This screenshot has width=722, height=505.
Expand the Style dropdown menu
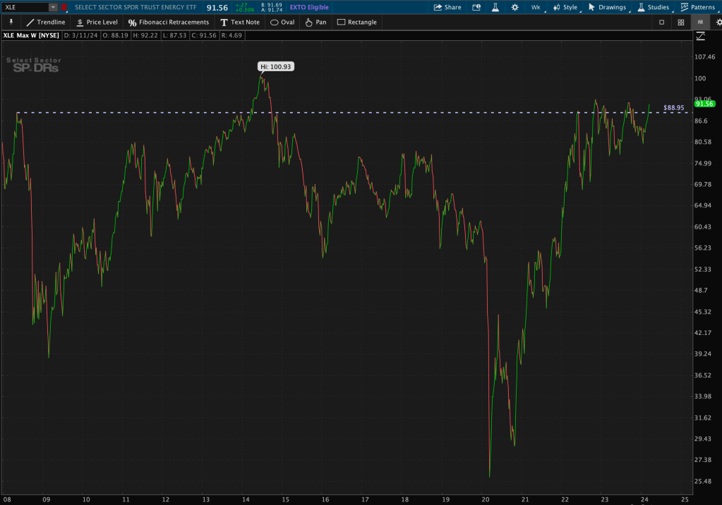click(565, 7)
